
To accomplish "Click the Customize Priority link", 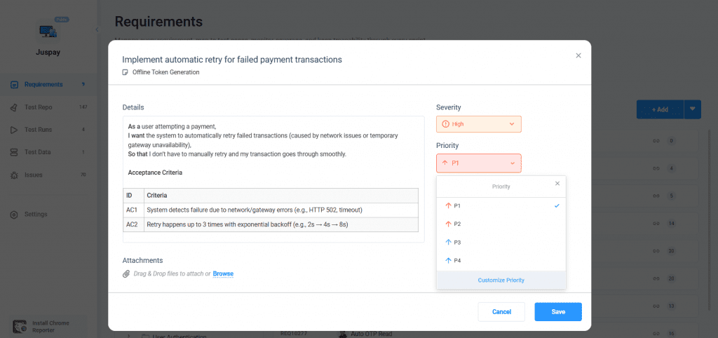I will [501, 280].
